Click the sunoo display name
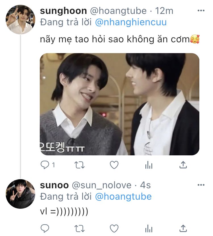Screen dimensions: 213x236 pos(54,185)
